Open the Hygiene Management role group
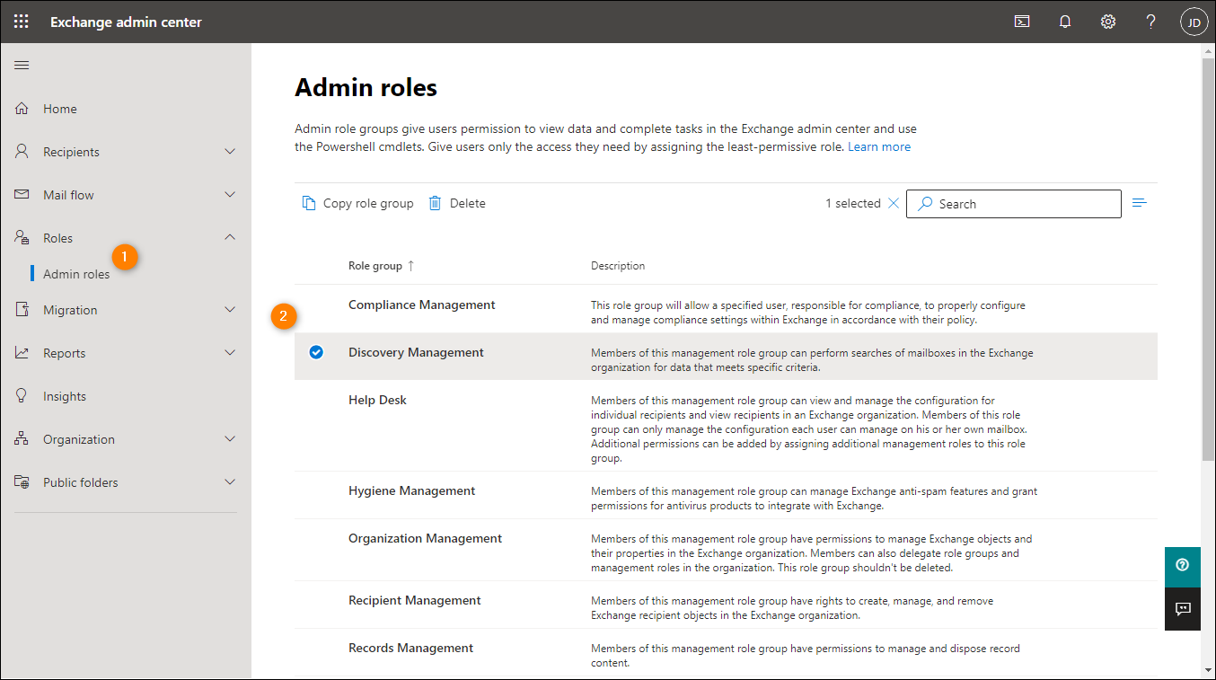The image size is (1216, 680). (x=412, y=490)
